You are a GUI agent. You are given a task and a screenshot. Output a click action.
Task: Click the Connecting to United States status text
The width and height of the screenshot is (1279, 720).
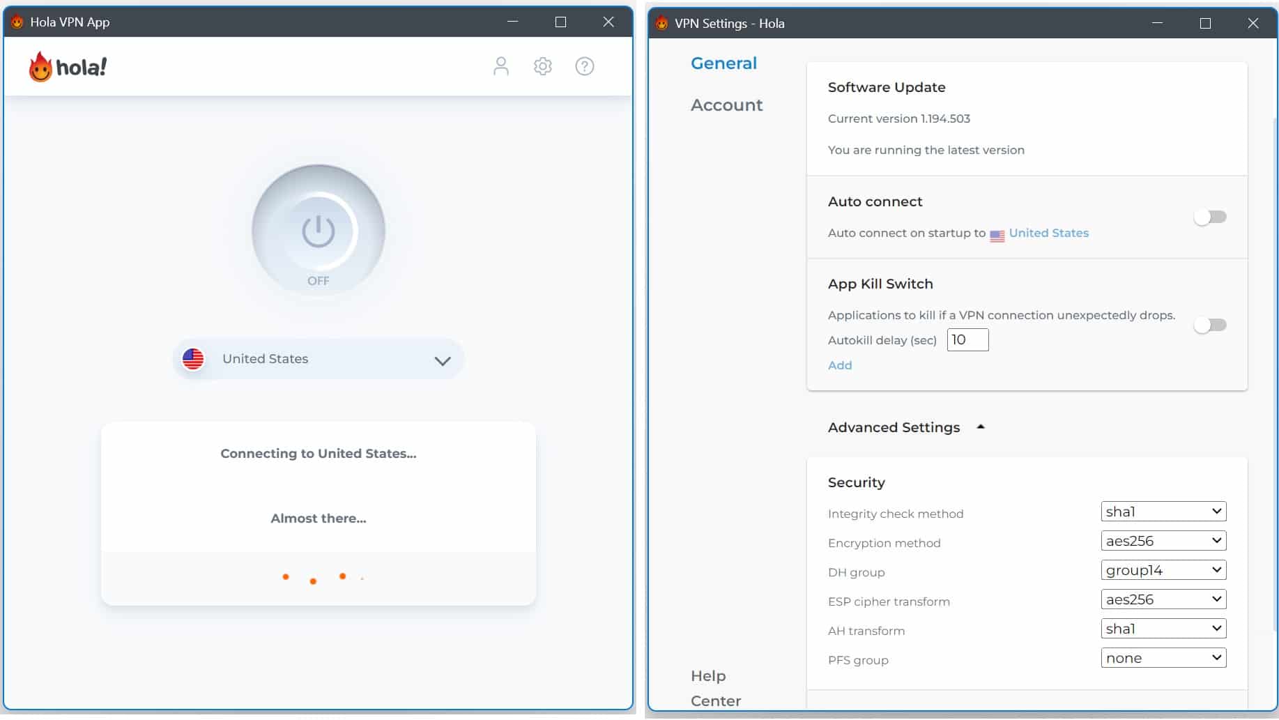(x=319, y=454)
